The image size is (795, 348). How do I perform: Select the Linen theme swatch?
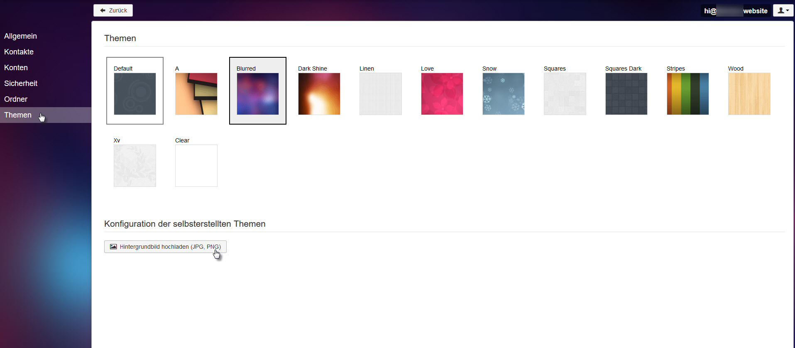click(381, 94)
